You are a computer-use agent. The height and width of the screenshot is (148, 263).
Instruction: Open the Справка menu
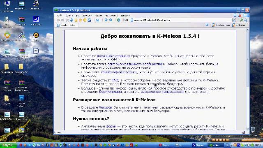(x=125, y=16)
